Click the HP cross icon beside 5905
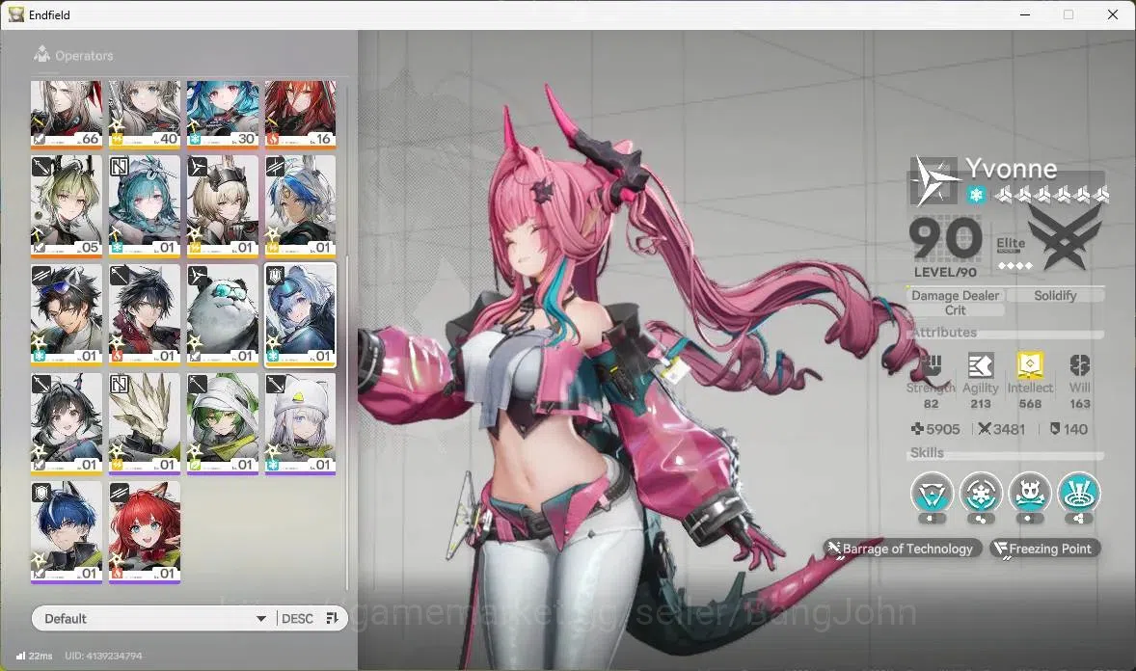 [x=917, y=429]
